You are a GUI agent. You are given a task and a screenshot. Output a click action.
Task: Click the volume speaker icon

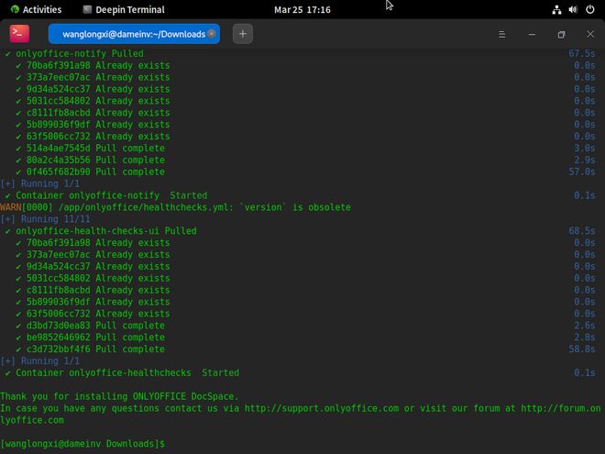(x=574, y=9)
